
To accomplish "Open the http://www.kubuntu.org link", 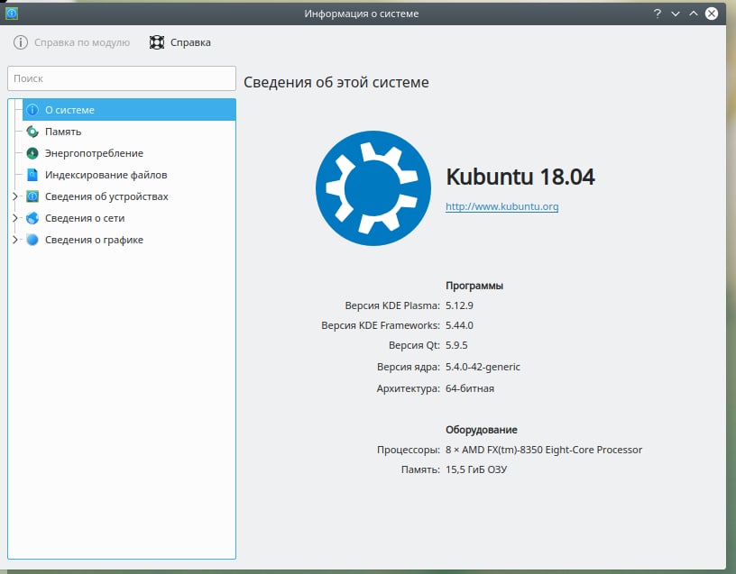I will click(501, 206).
